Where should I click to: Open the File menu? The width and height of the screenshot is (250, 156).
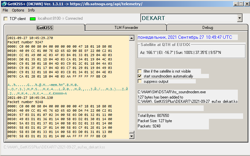tap(5, 10)
